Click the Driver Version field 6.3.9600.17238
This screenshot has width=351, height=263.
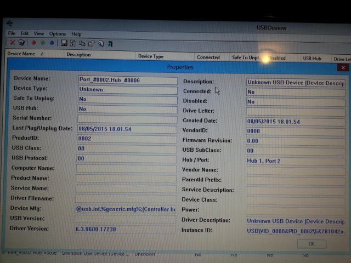click(125, 229)
